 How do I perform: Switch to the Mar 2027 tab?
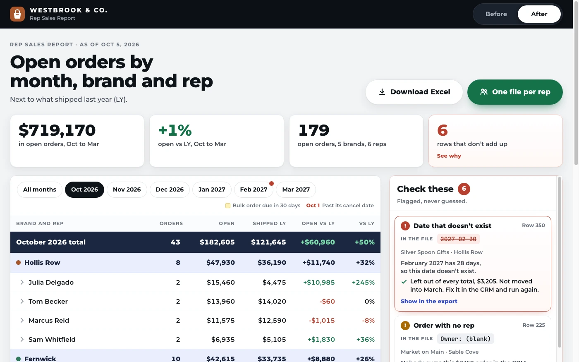[296, 190]
